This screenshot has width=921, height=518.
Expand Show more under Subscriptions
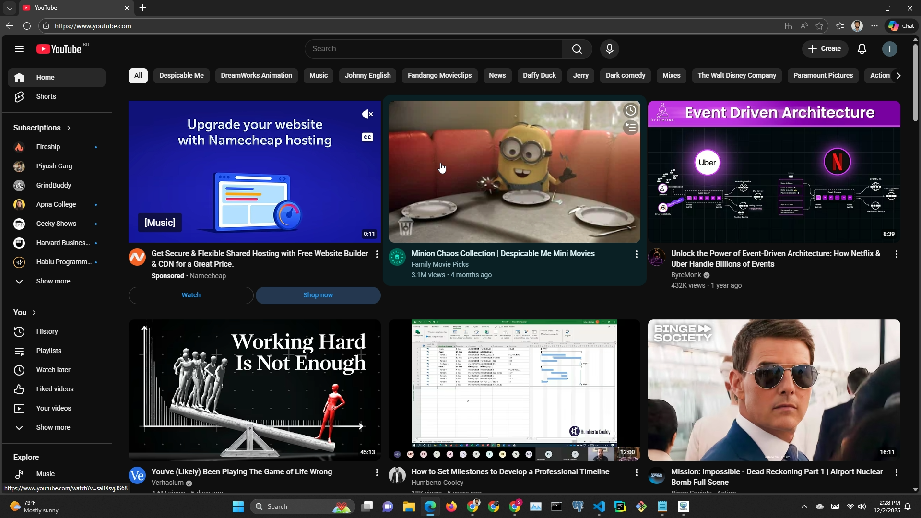[53, 282]
